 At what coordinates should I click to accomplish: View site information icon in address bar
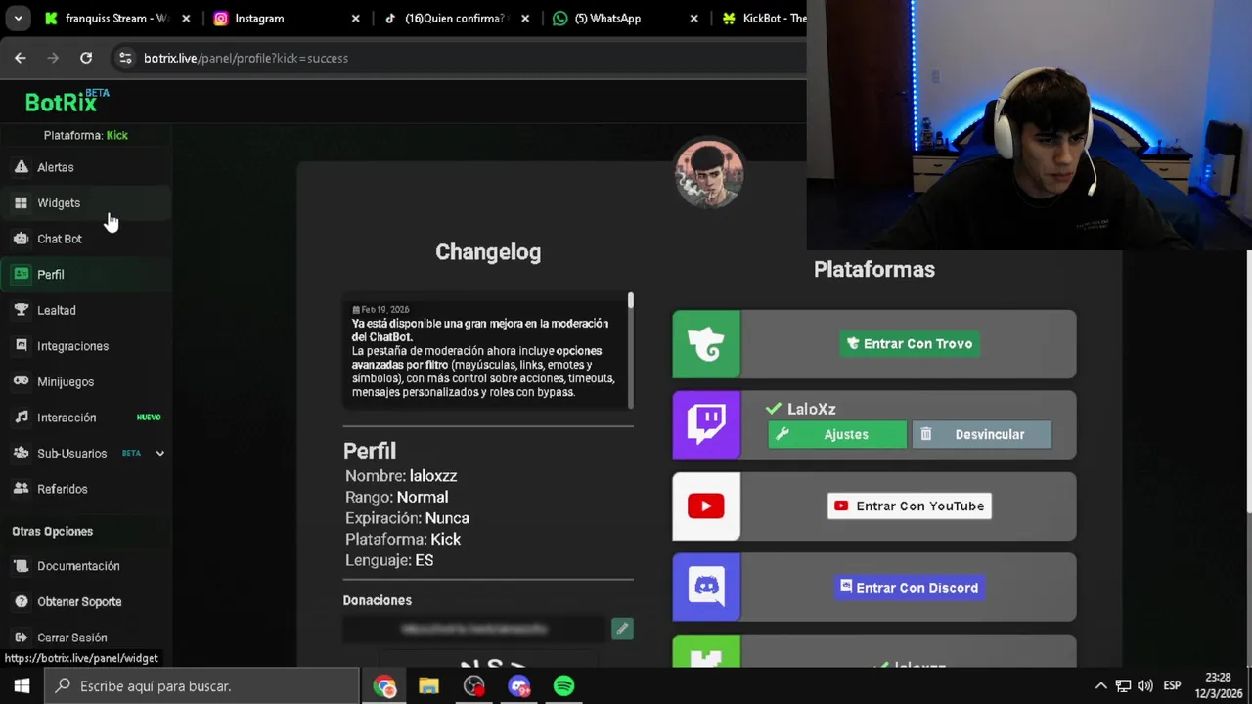coord(125,58)
